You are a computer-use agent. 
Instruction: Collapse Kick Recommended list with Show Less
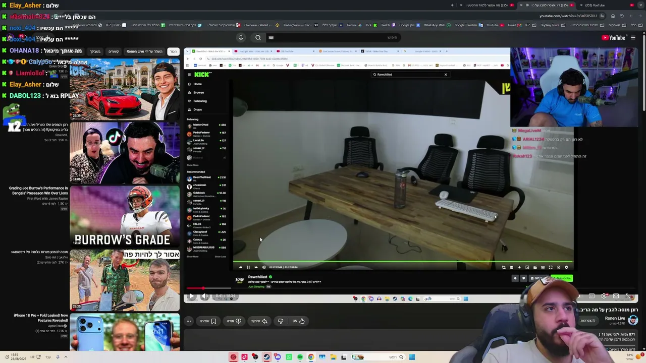click(221, 257)
